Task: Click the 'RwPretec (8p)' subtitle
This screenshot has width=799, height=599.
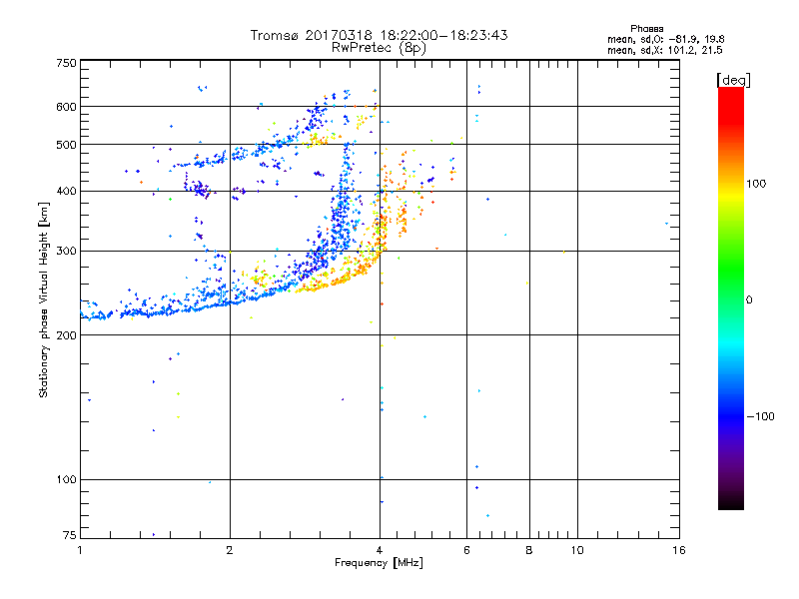Action: pyautogui.click(x=379, y=48)
